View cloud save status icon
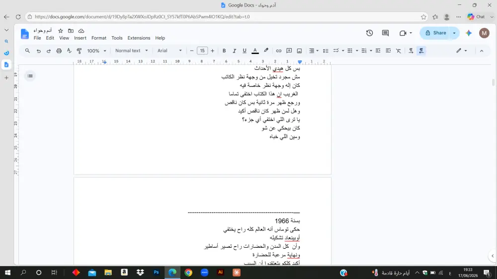This screenshot has height=279, width=497. [x=81, y=31]
